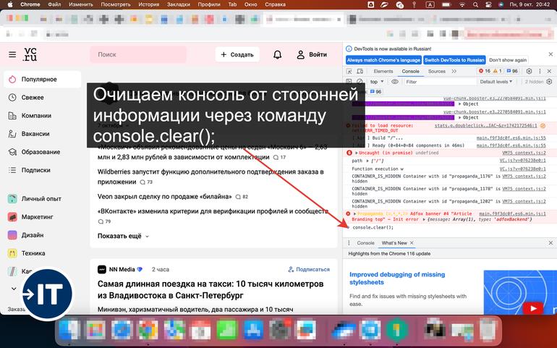Subscribe to NN Media via Подписаться

tap(309, 269)
